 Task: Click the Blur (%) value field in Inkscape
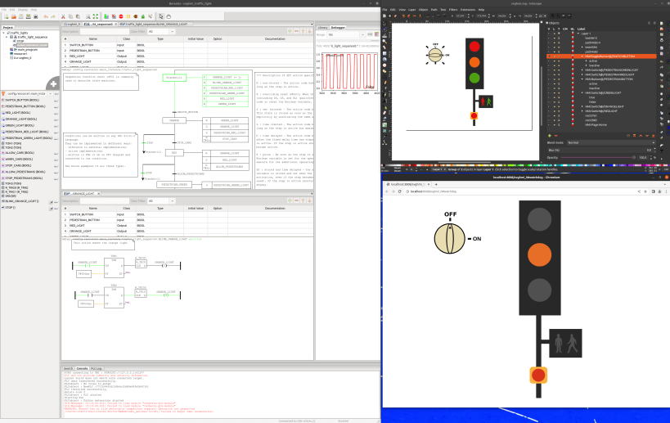(600, 150)
